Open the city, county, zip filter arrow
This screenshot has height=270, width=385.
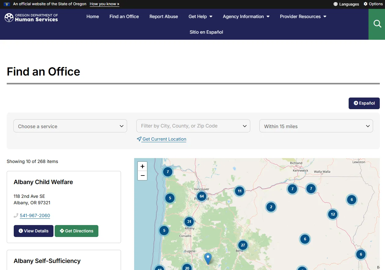pos(245,126)
